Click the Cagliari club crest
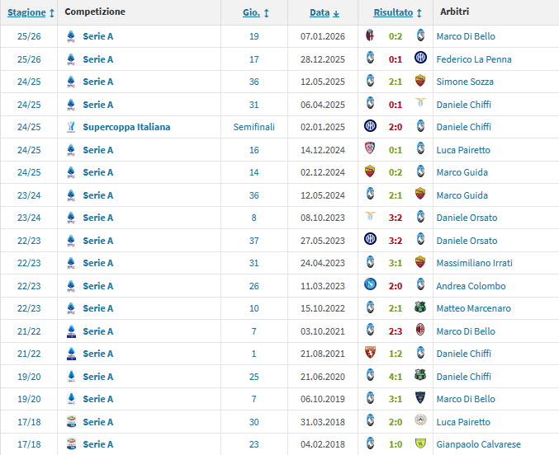559x455 pixels. click(370, 150)
